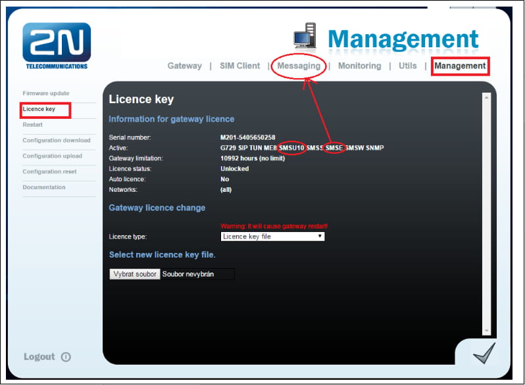
Task: Click the Auto licence 'No' value
Action: (x=224, y=179)
